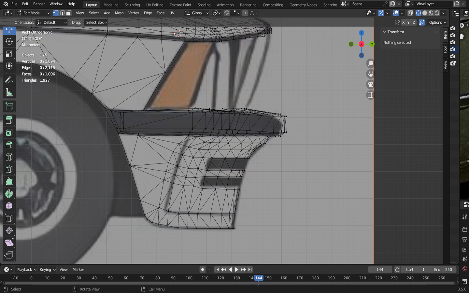Toggle snapping magnet in viewport header
The height and width of the screenshot is (293, 469).
(227, 13)
